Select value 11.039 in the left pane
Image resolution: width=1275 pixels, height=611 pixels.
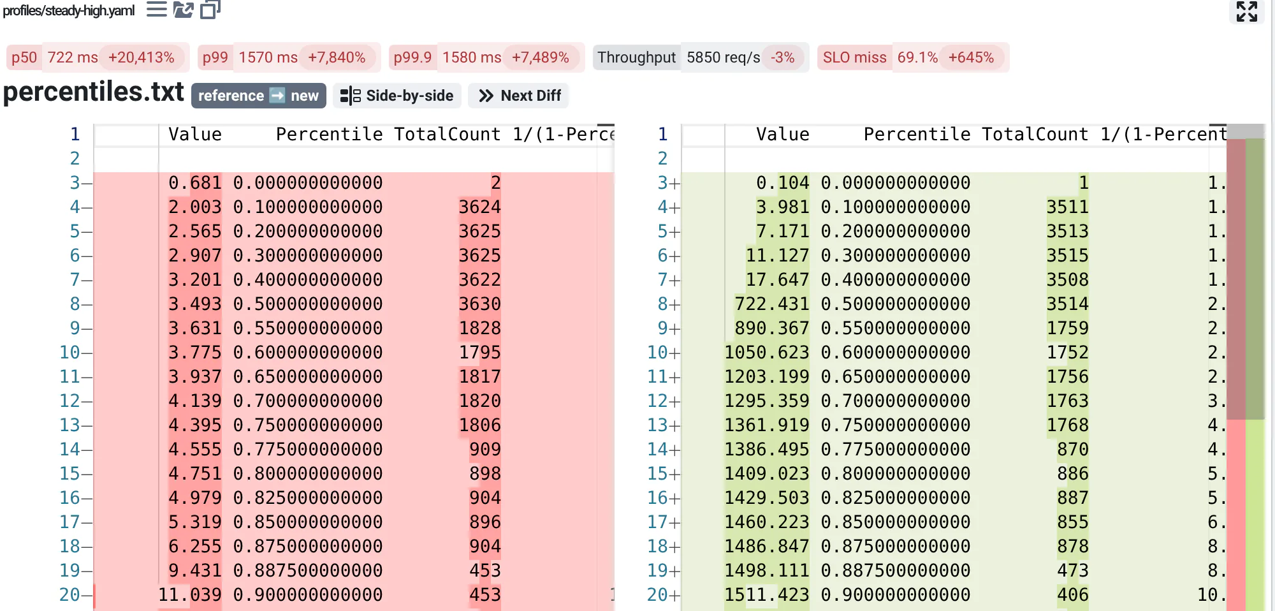[190, 595]
